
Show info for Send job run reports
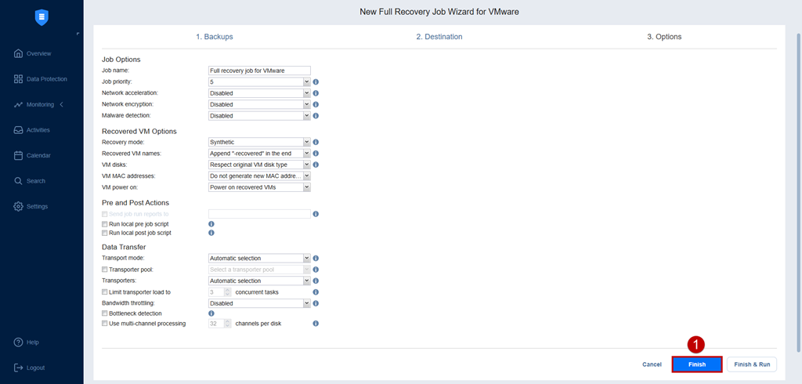coord(316,214)
